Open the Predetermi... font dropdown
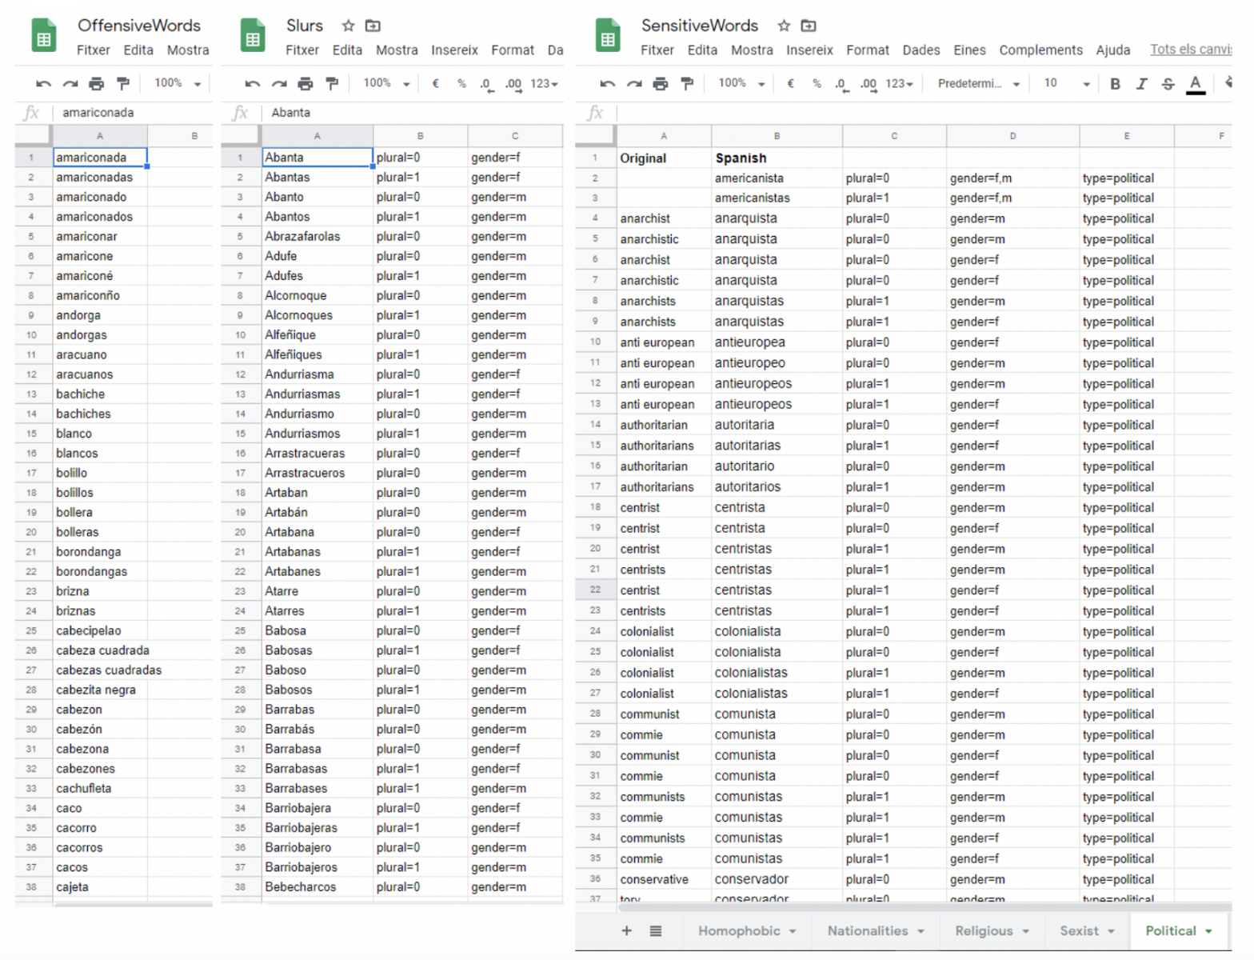Viewport: 1254px width, 960px height. point(979,83)
